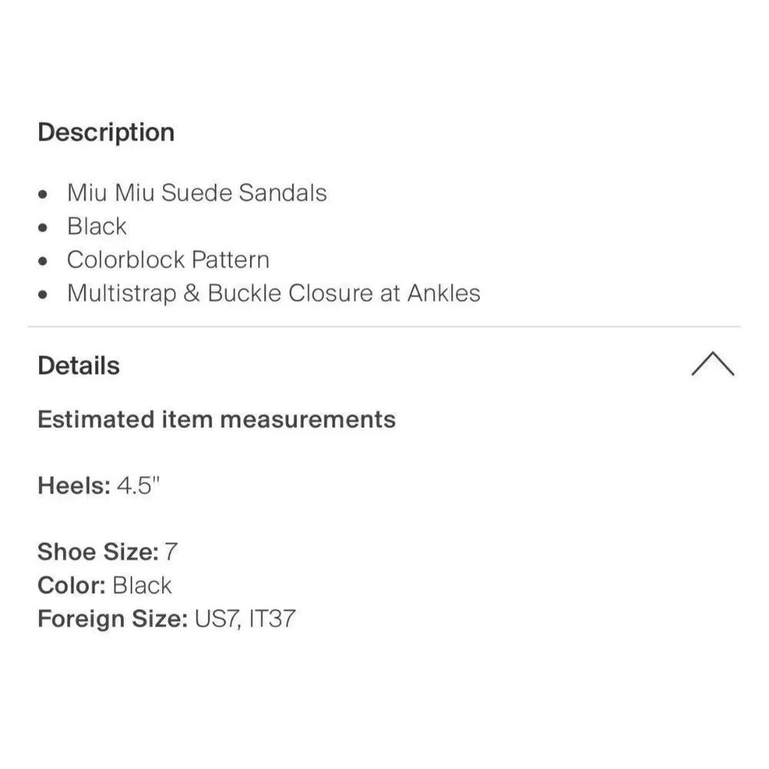Select the Miu Miu Suede Sandals line
769x769 pixels.
(197, 193)
